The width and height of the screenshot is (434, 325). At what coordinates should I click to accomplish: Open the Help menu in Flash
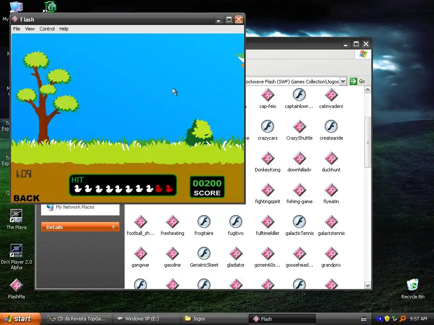coord(64,29)
